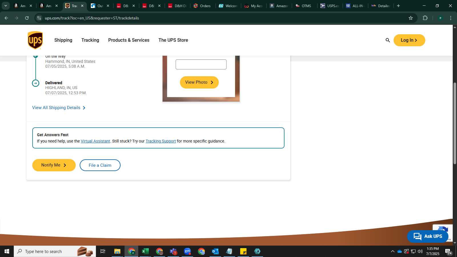The width and height of the screenshot is (457, 257).
Task: Click the Delivered status circle icon
Action: pyautogui.click(x=35, y=83)
